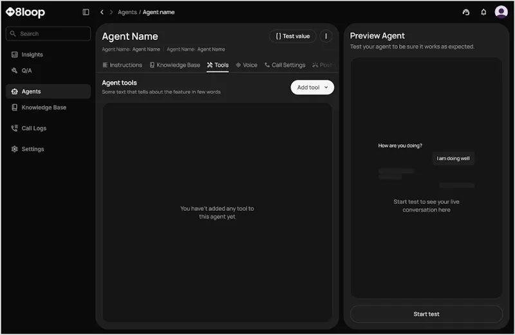Switch to the Call Settings tab

pos(285,65)
